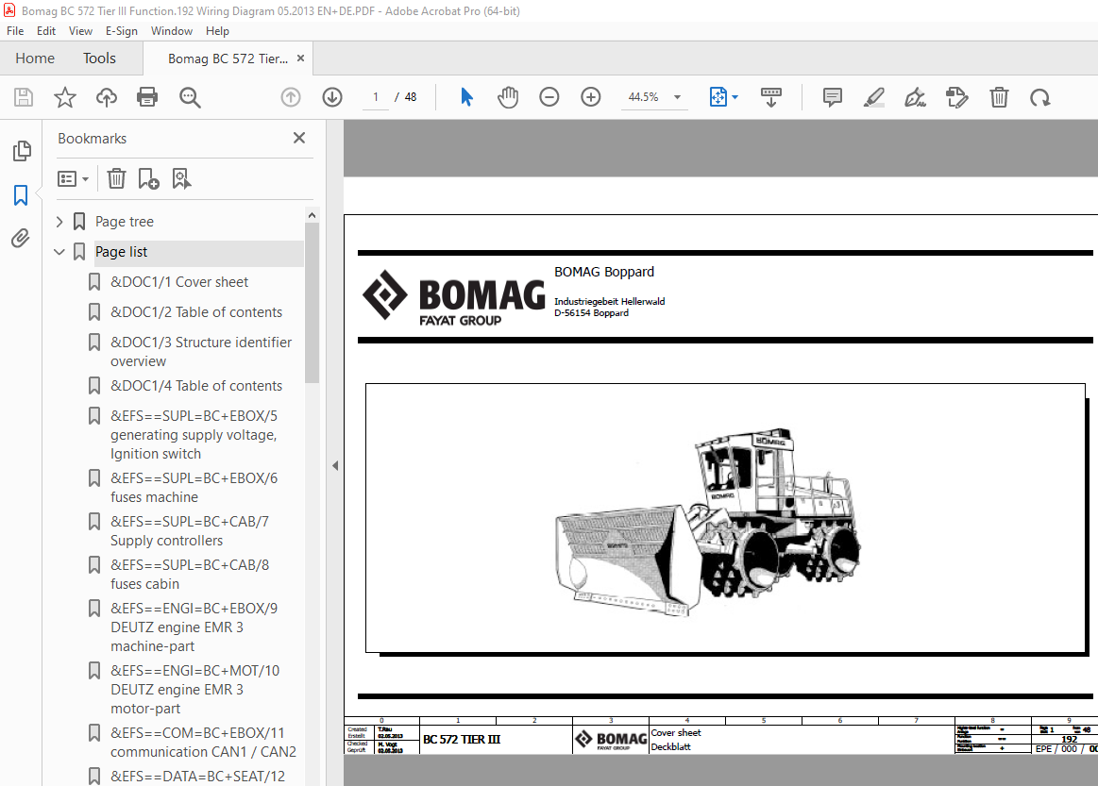Open bookmarks options dropdown menu
The image size is (1098, 786).
coord(73,179)
